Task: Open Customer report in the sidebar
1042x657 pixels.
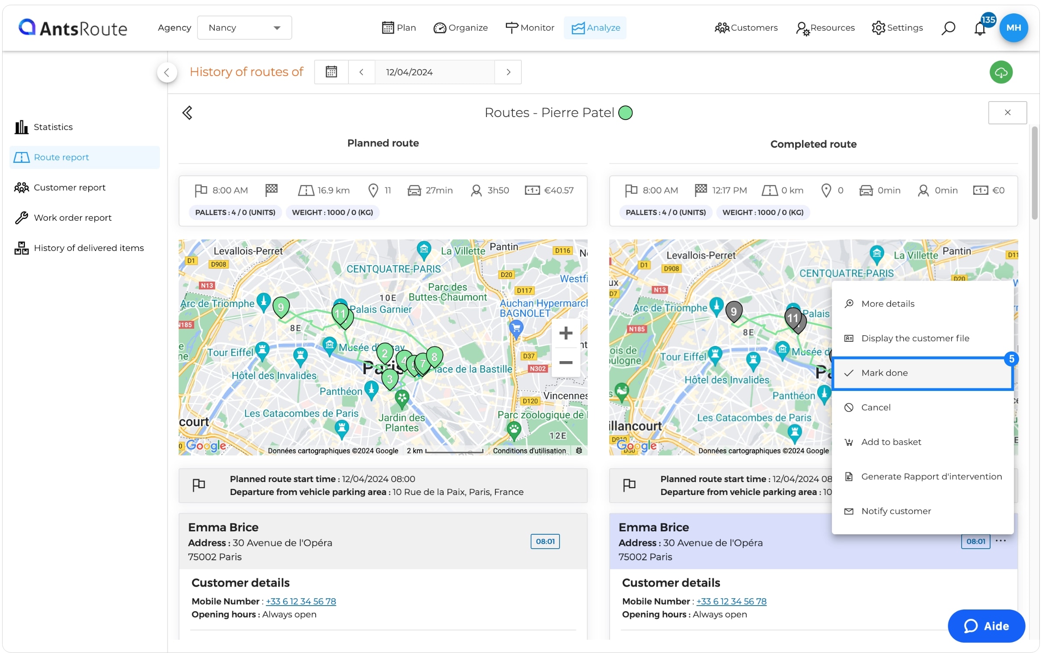Action: [x=84, y=187]
